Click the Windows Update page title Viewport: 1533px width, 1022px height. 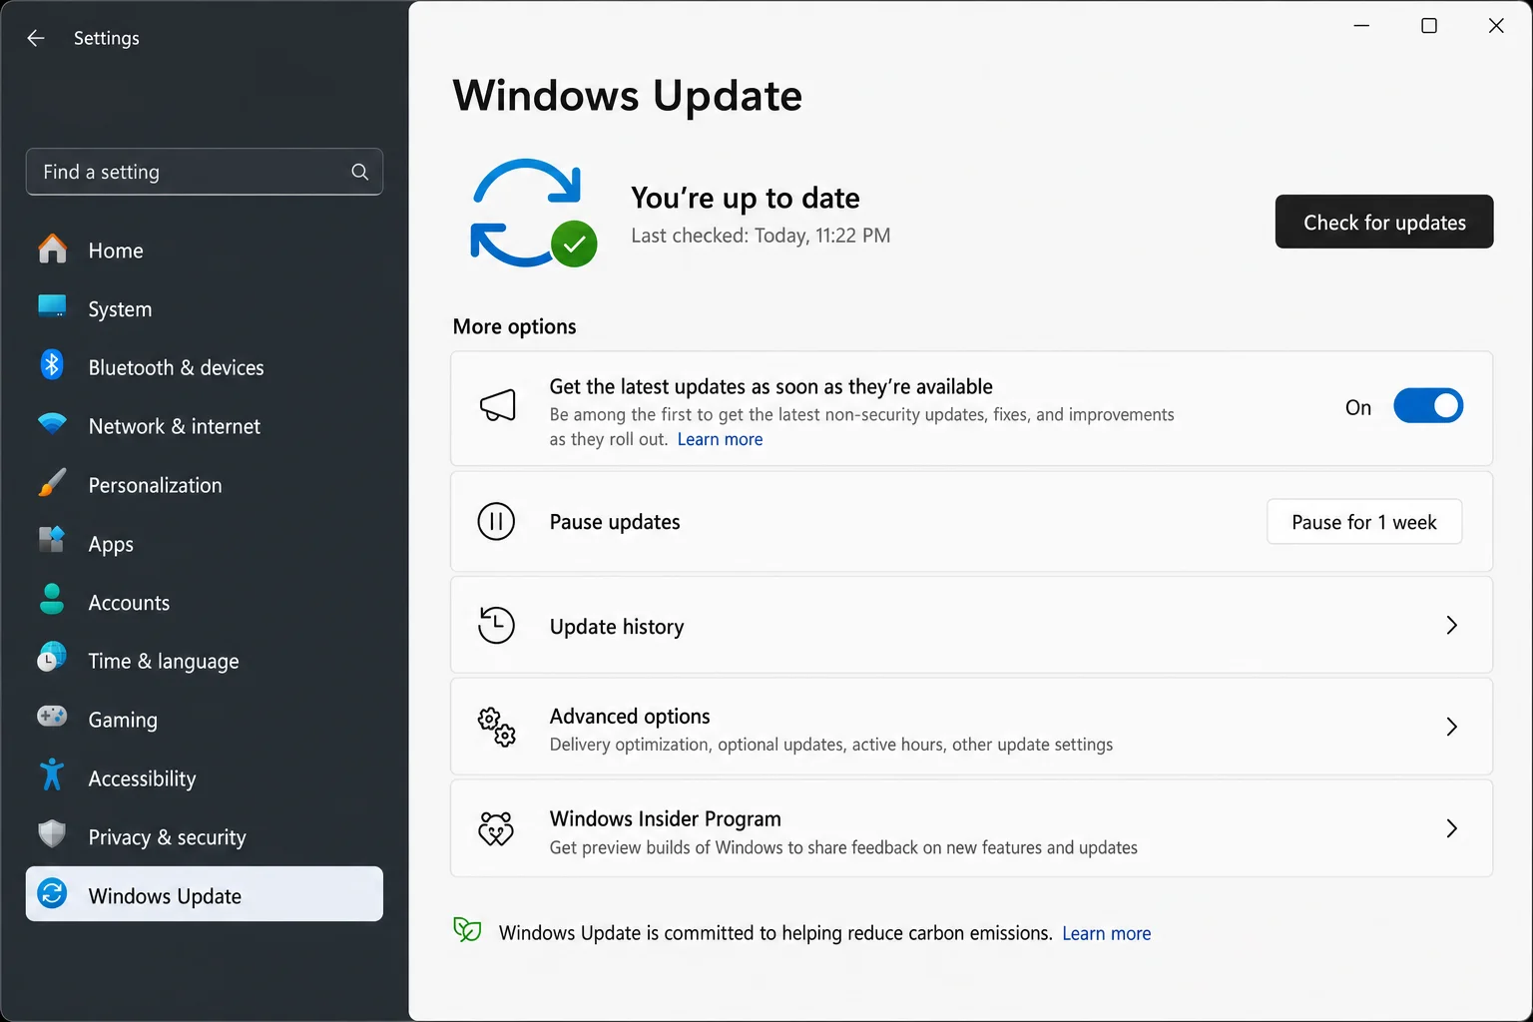point(627,96)
